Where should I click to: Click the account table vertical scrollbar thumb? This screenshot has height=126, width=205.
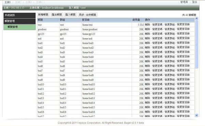pyautogui.click(x=196, y=44)
